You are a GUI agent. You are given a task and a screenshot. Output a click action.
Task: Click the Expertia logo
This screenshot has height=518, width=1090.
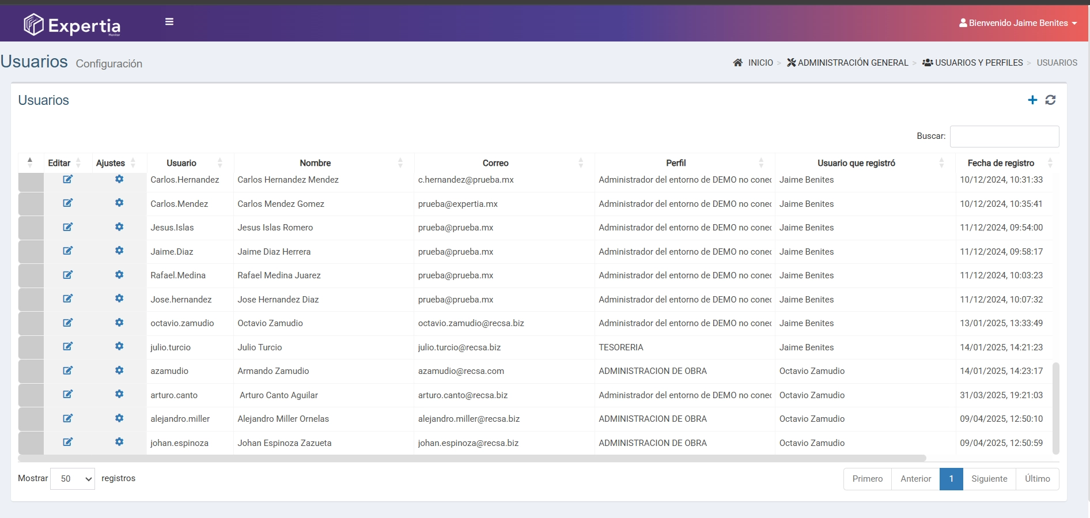click(x=72, y=25)
